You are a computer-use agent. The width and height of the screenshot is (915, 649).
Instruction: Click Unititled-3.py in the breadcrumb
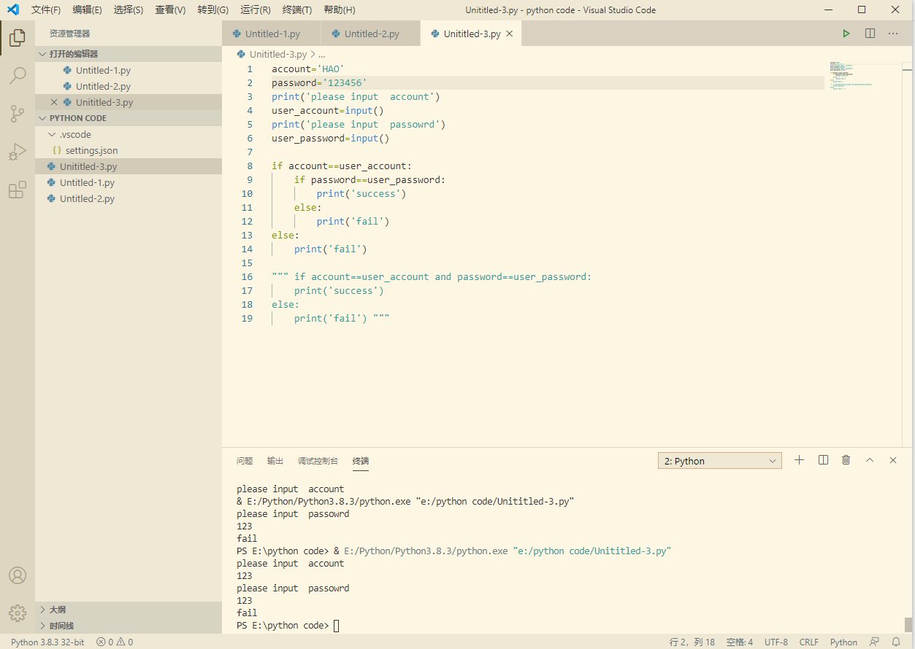[x=278, y=55]
